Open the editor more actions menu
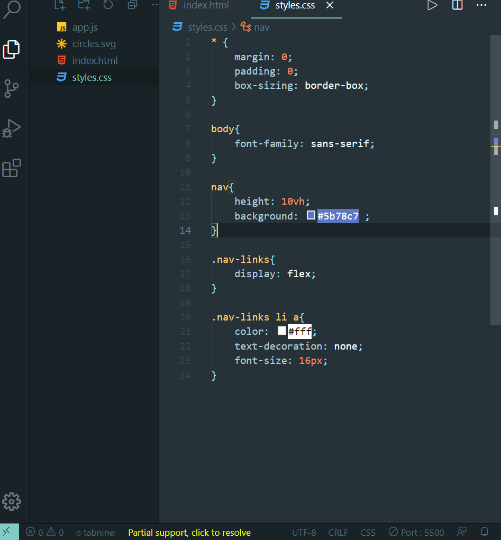The height and width of the screenshot is (540, 501). (481, 5)
